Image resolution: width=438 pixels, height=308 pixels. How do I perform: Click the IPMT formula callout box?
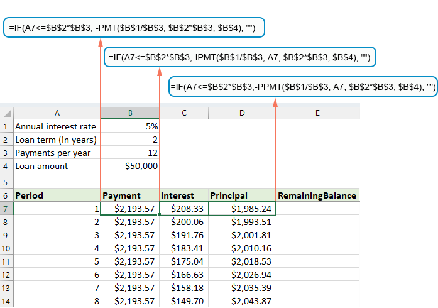coord(241,57)
